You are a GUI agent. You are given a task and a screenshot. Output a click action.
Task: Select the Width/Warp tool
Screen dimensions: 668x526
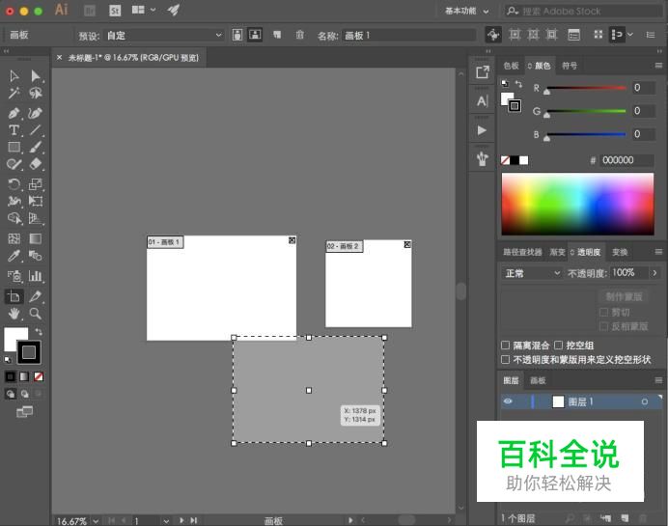click(x=14, y=201)
